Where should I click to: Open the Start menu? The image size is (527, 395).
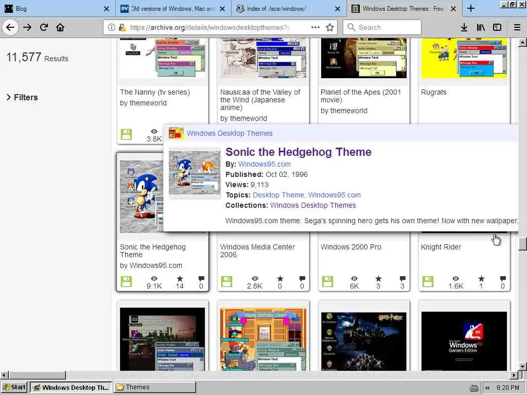click(x=14, y=387)
